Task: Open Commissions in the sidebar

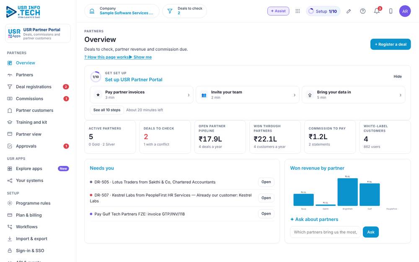Action: click(x=38, y=99)
